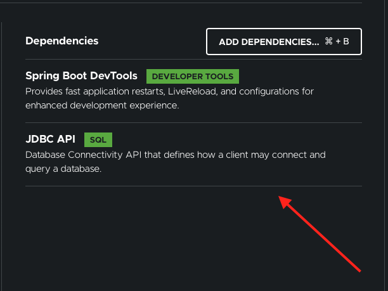The image size is (388, 291).
Task: Click the Spring Boot DevTools description text
Action: tap(169, 92)
